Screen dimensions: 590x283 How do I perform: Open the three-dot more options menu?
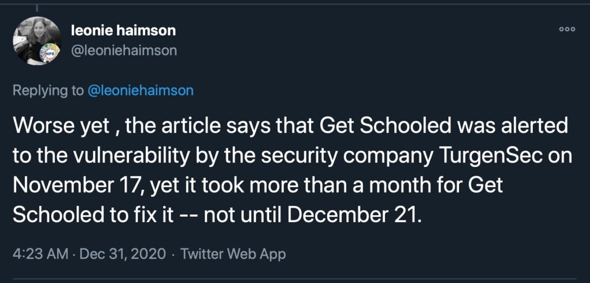[x=568, y=29]
